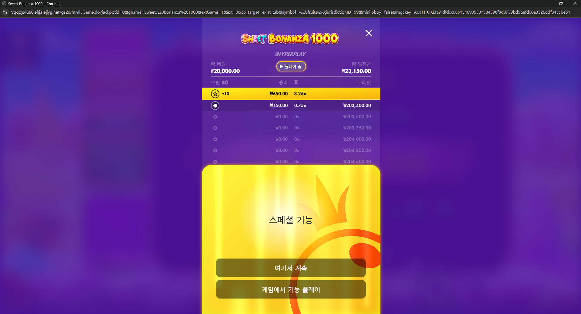This screenshot has width=581, height=314.
Task: Select the ₩150.00 spin row radio marker
Action: tap(215, 105)
